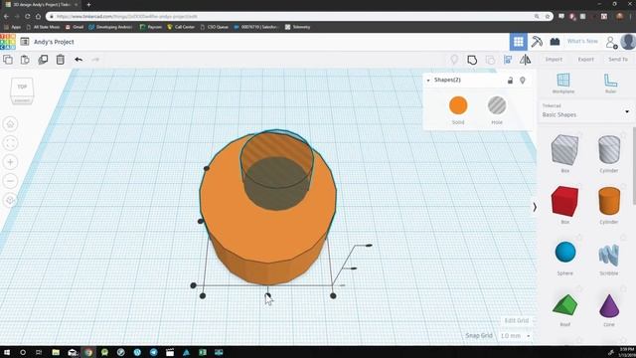Click the Copy icon in the toolbar
The image size is (636, 358).
coord(8,60)
